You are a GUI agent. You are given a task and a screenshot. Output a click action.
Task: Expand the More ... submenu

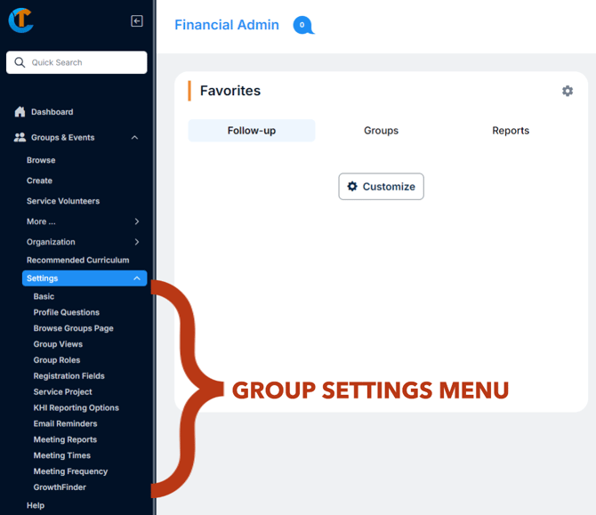[x=136, y=221]
